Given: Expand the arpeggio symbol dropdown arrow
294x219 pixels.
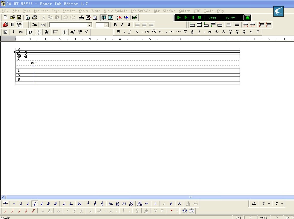Looking at the screenshot, I should pos(205,32).
